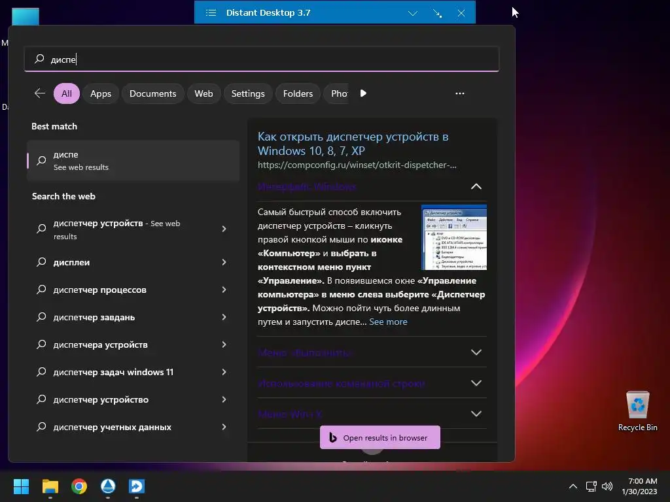Expand arrow next to 'дисплеи'
Viewport: 670px width, 502px height.
coord(224,262)
